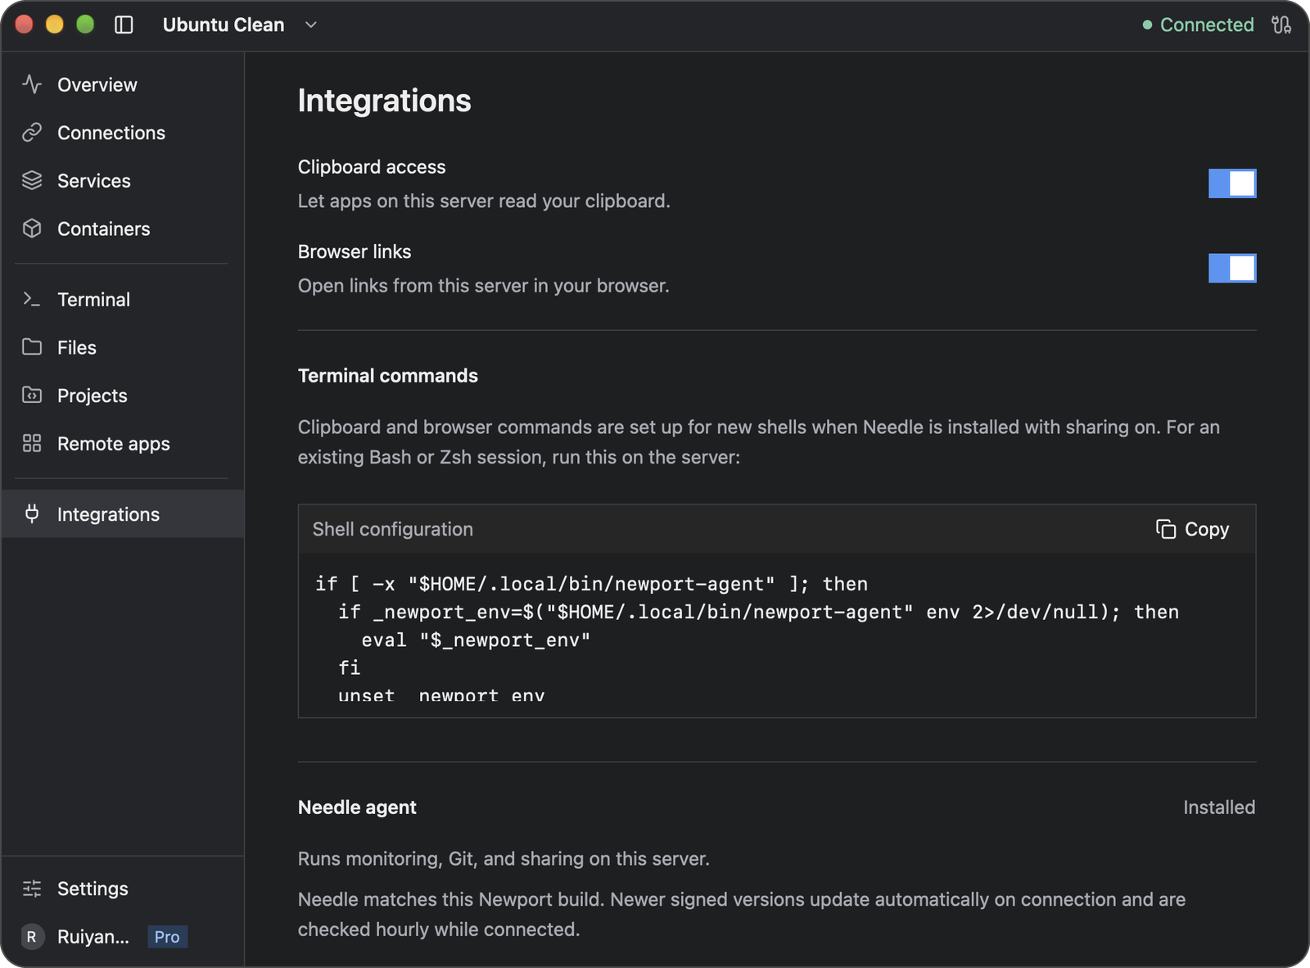Click the Shell configuration label
Viewport: 1310px width, 968px height.
click(393, 529)
